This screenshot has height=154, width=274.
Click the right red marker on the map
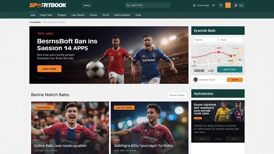231,56
